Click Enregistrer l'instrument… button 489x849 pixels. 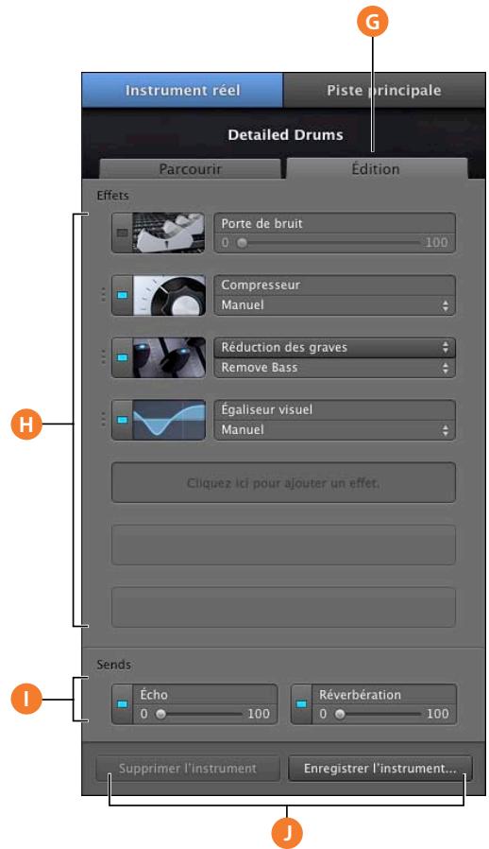pyautogui.click(x=379, y=769)
